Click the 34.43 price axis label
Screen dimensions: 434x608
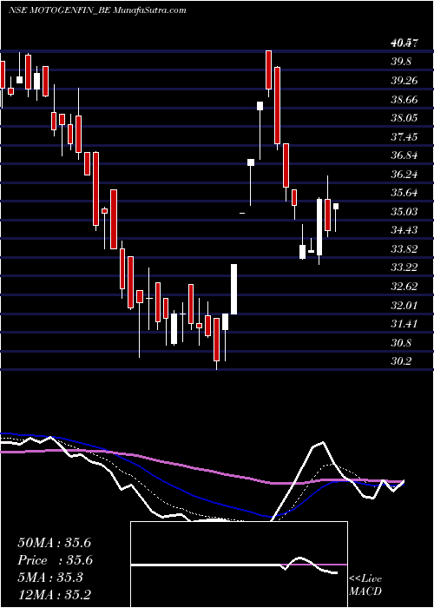pyautogui.click(x=404, y=230)
